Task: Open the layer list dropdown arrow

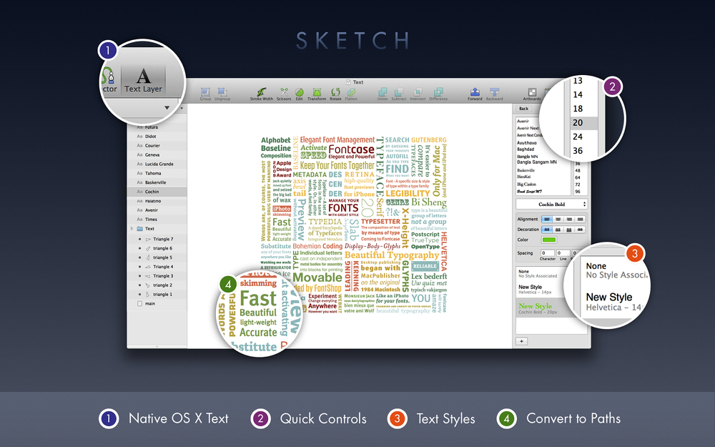Action: [167, 108]
